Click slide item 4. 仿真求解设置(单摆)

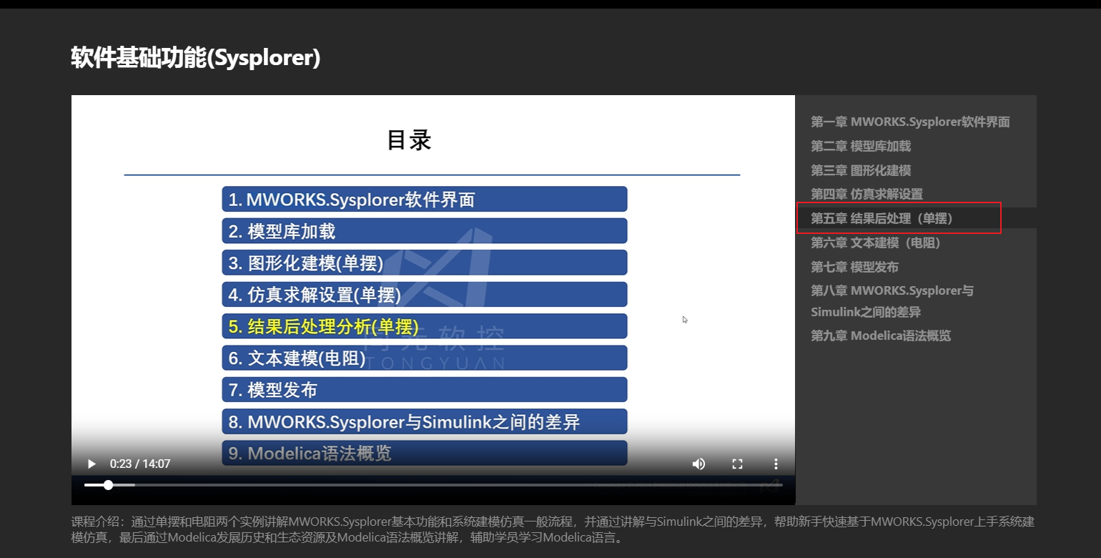pyautogui.click(x=425, y=295)
